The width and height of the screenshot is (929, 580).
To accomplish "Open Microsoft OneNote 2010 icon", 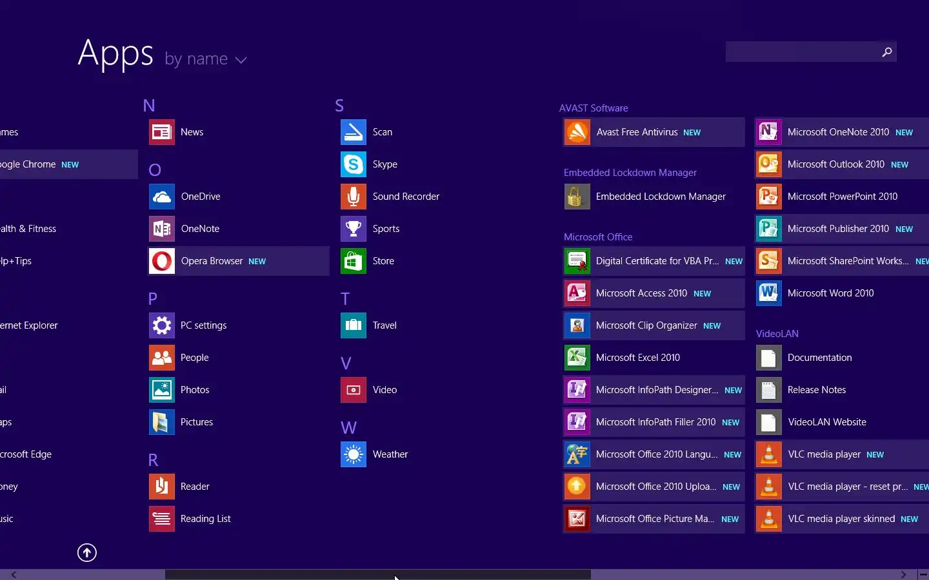I will (769, 132).
